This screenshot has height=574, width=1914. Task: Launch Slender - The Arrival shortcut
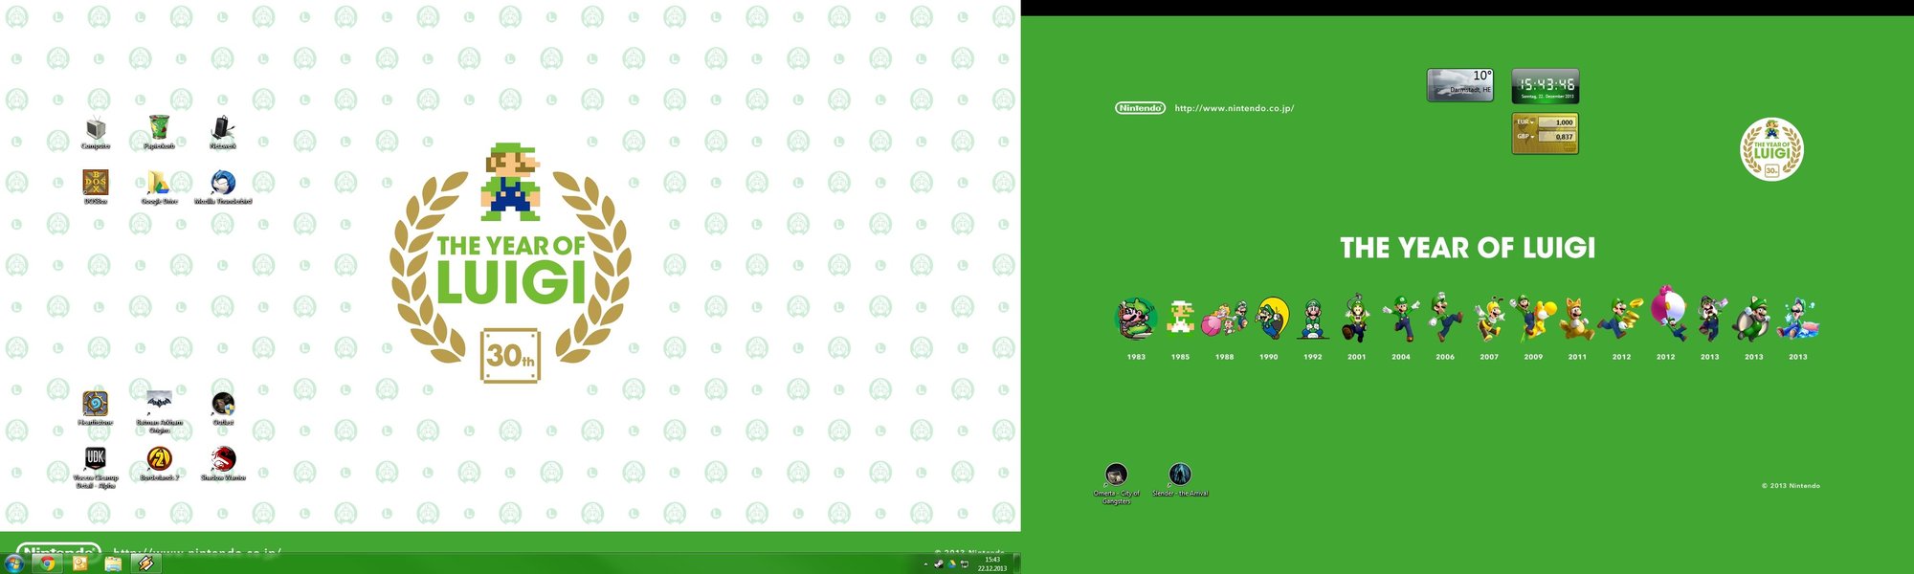point(1180,475)
